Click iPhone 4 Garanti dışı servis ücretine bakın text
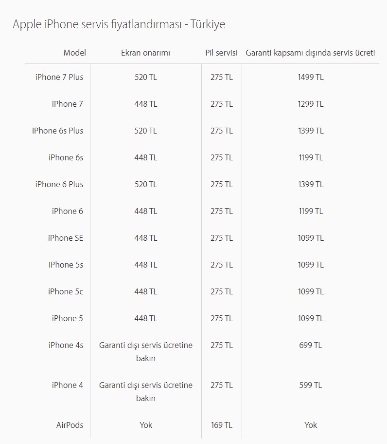 [x=146, y=392]
